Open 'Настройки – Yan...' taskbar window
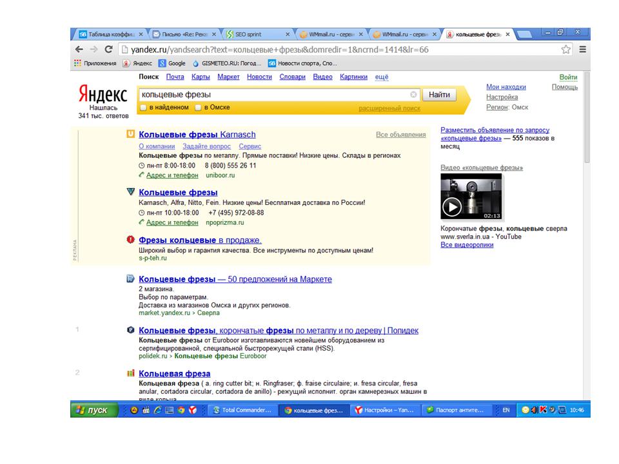 [x=385, y=410]
